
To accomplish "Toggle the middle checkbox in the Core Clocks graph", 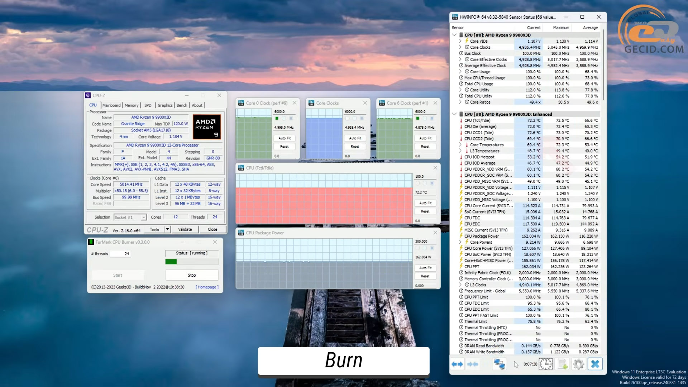I will tap(354, 118).
